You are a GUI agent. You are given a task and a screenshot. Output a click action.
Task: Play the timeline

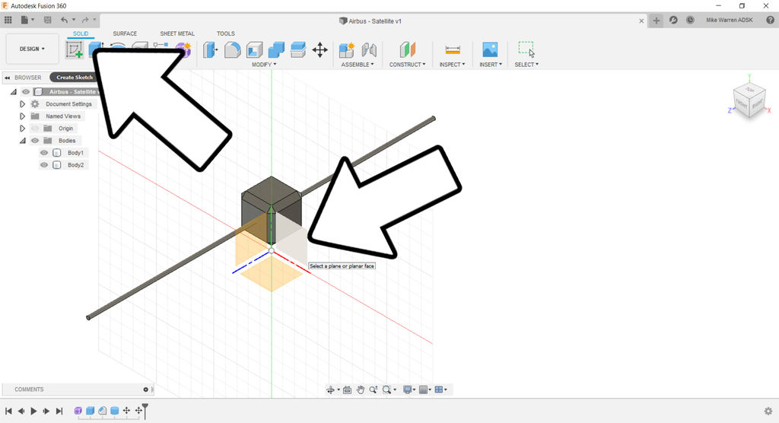(x=33, y=411)
